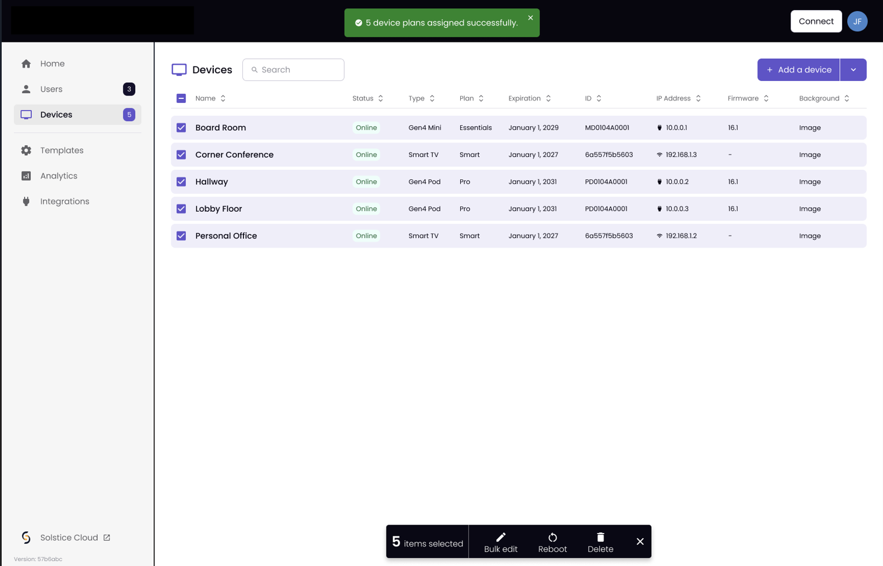This screenshot has height=566, width=883.
Task: Uncheck the Board Room device checkbox
Action: (x=182, y=127)
